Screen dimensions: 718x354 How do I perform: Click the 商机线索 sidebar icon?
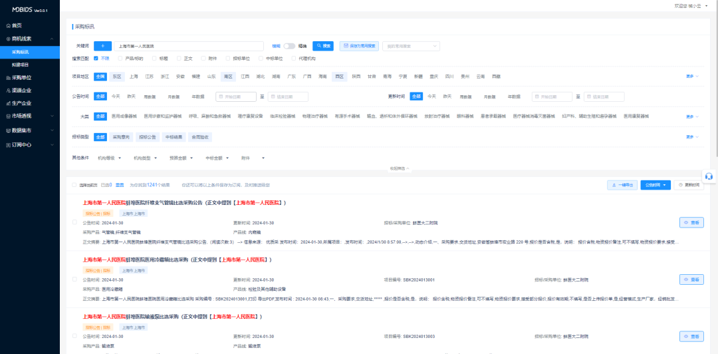8,39
